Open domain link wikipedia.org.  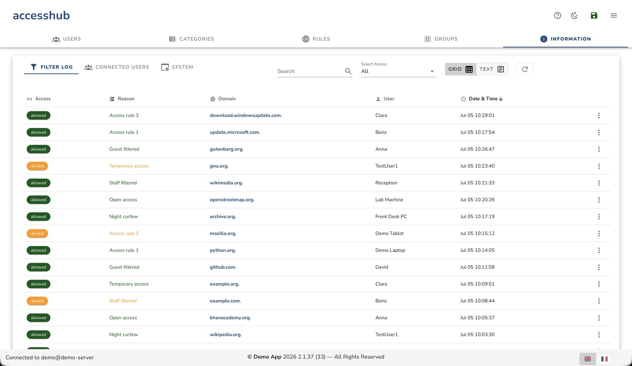click(226, 334)
